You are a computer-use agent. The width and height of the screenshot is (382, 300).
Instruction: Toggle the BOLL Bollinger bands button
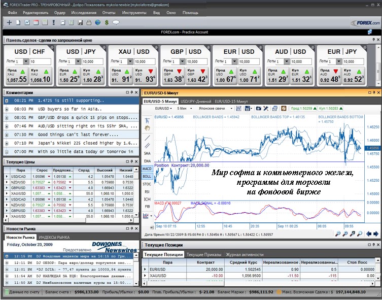click(147, 177)
